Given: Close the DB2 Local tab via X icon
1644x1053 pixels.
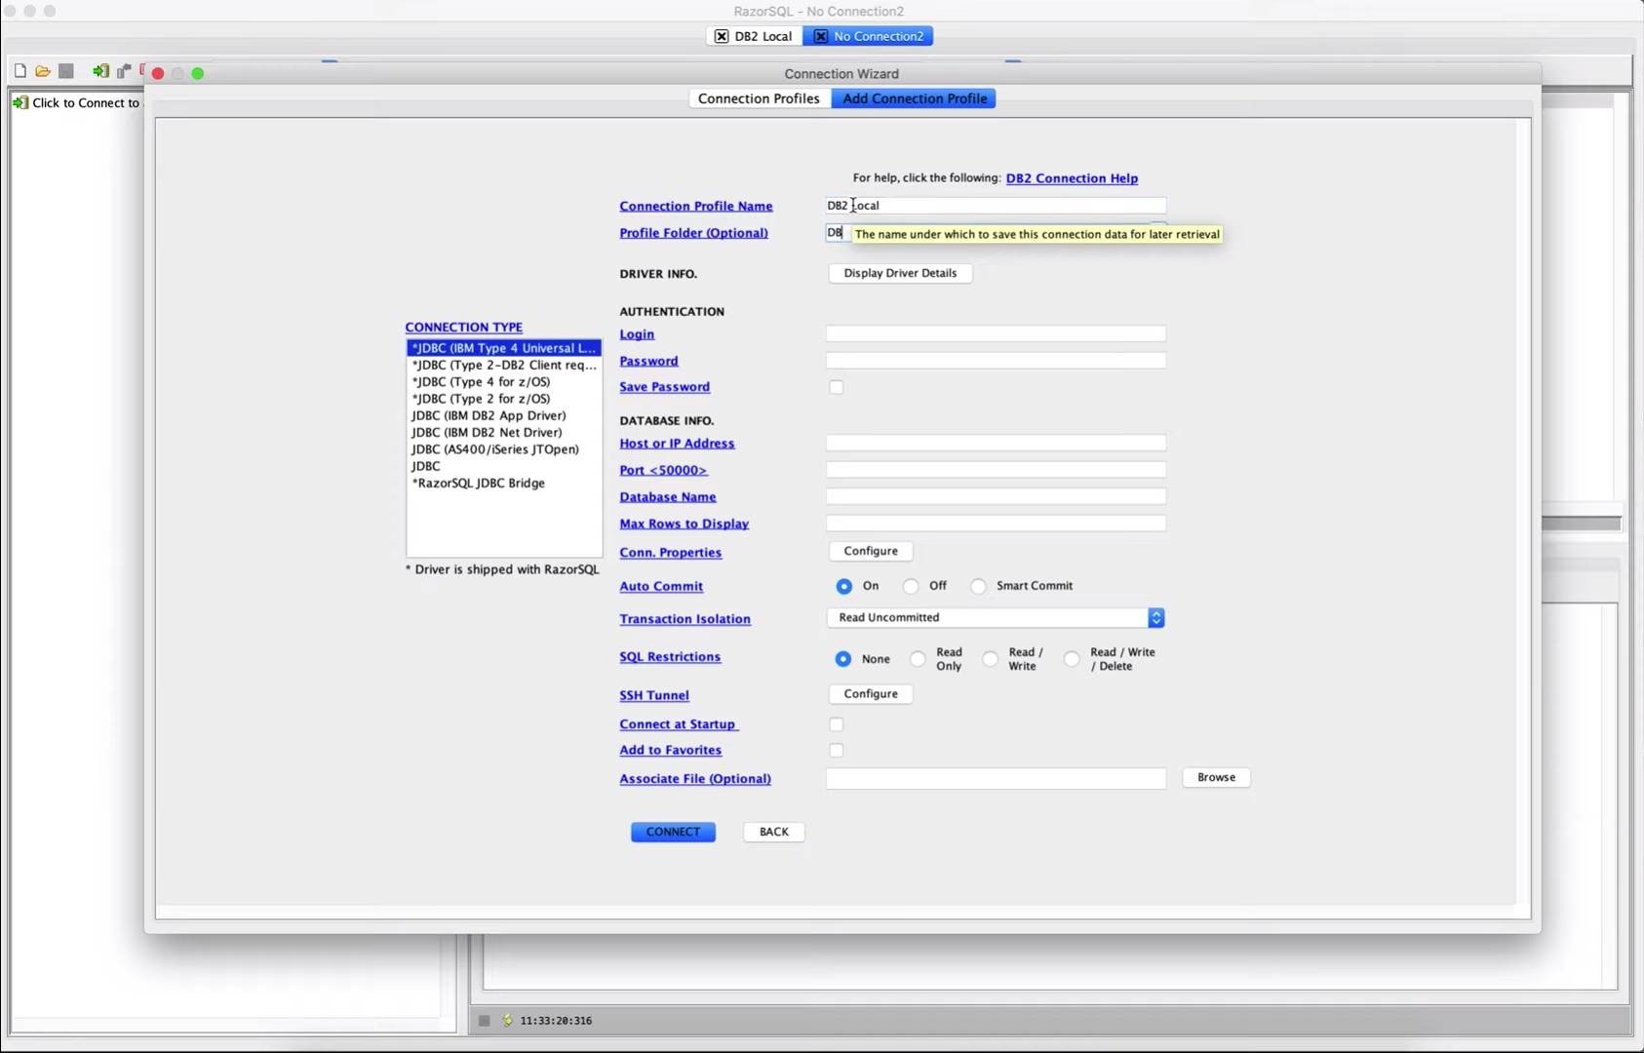Looking at the screenshot, I should [x=722, y=36].
